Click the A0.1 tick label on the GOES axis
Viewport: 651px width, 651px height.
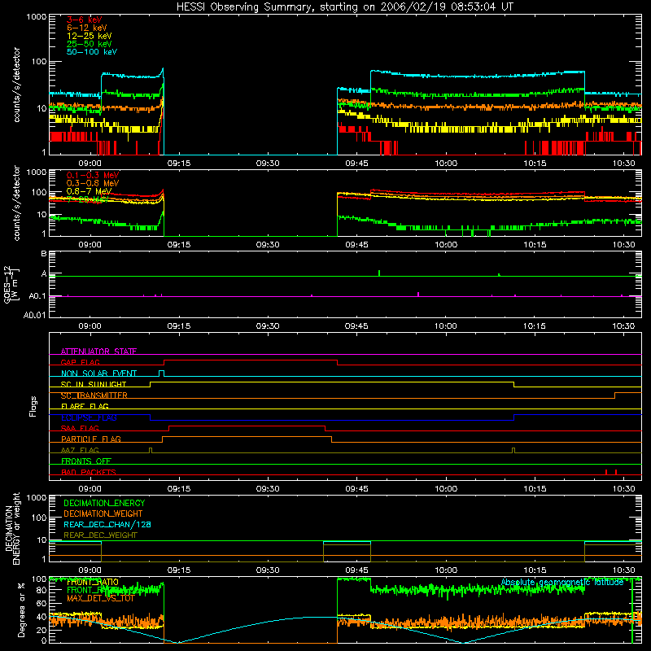(x=37, y=296)
